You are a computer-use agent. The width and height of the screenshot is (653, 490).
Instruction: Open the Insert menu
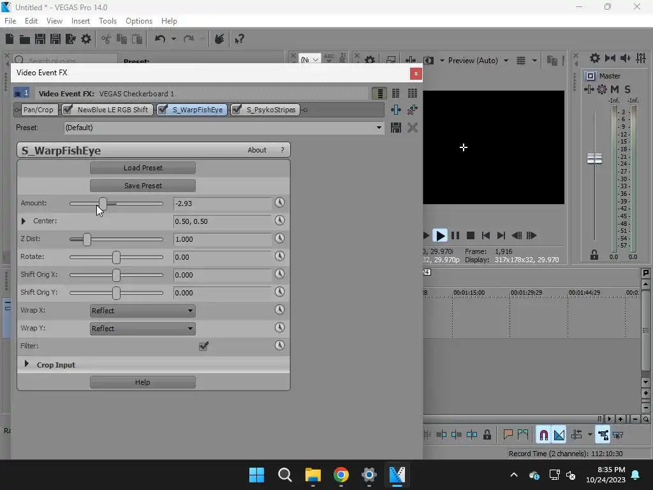tap(80, 21)
